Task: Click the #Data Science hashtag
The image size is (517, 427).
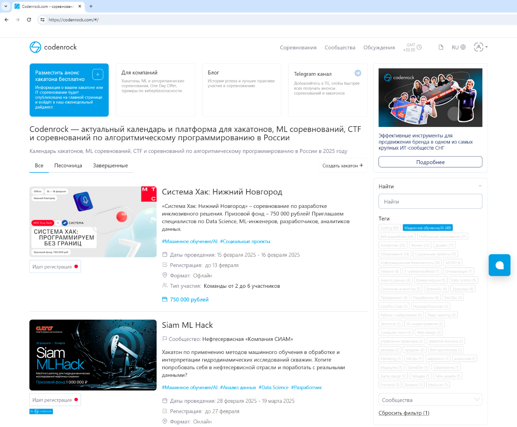Action: 274,388
